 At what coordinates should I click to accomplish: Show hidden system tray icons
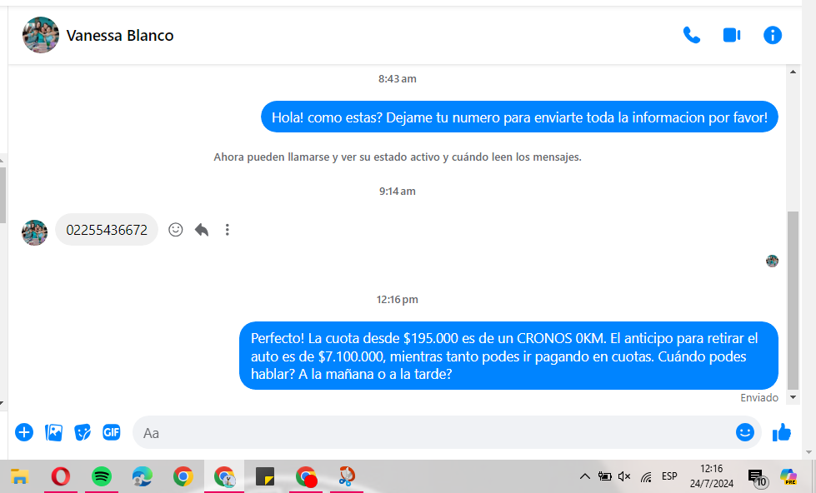pyautogui.click(x=585, y=476)
